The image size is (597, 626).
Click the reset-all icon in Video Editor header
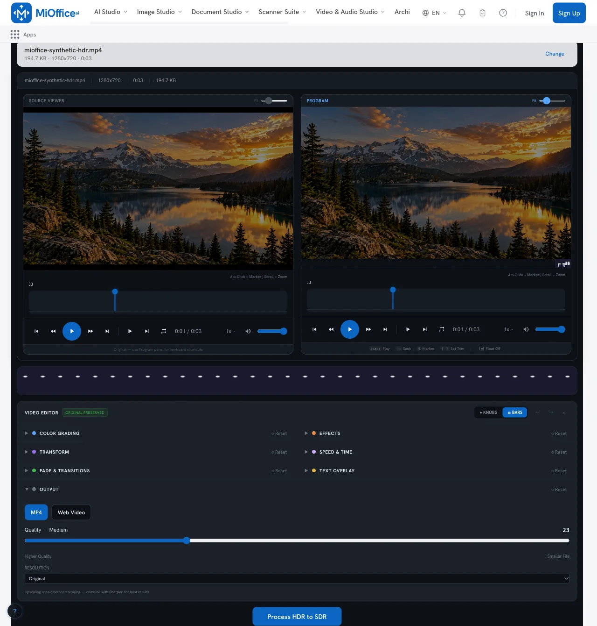coord(564,413)
